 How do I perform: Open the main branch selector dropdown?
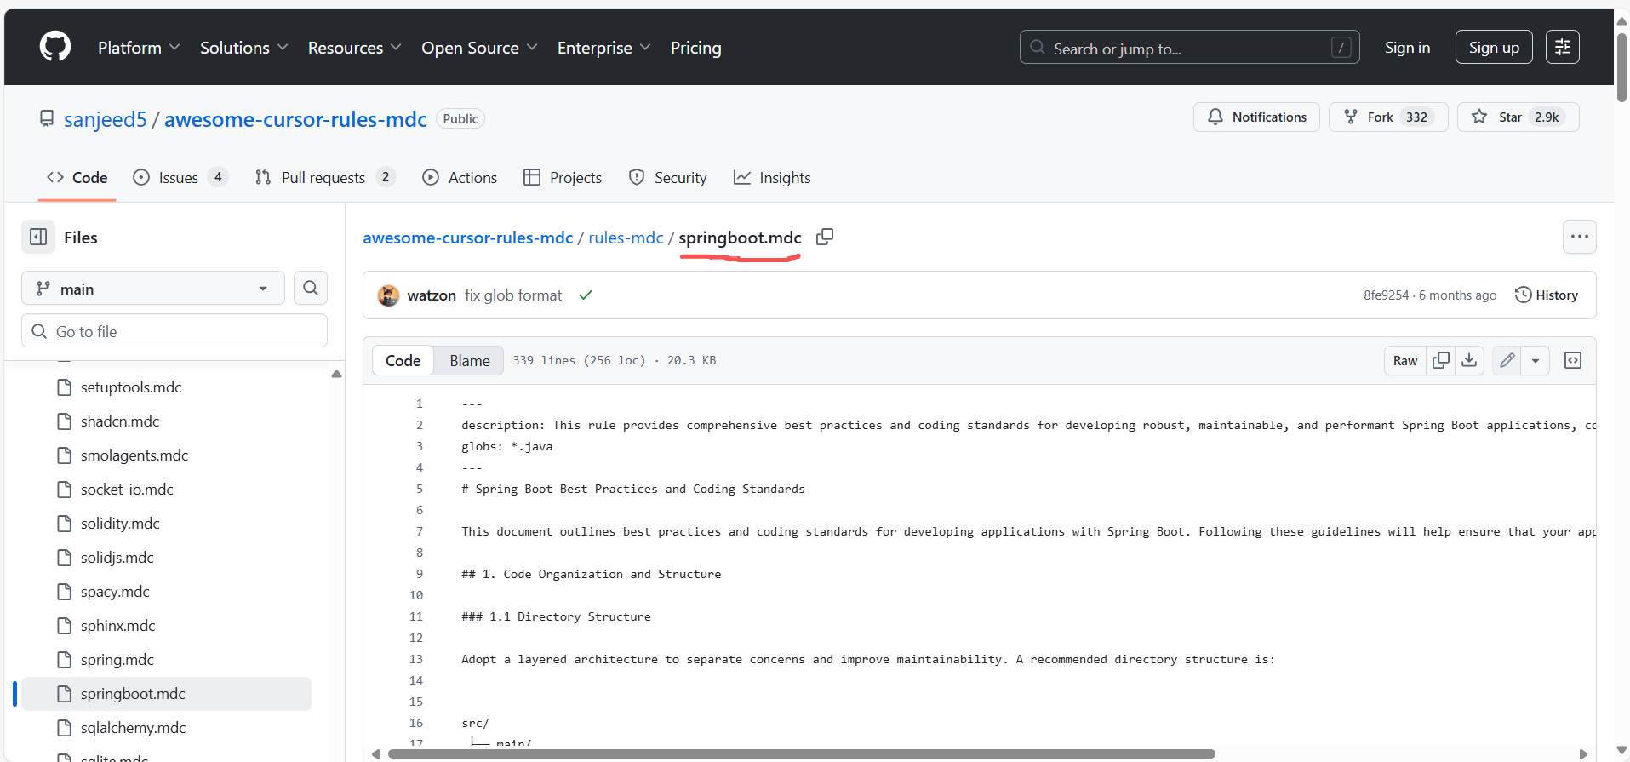153,288
